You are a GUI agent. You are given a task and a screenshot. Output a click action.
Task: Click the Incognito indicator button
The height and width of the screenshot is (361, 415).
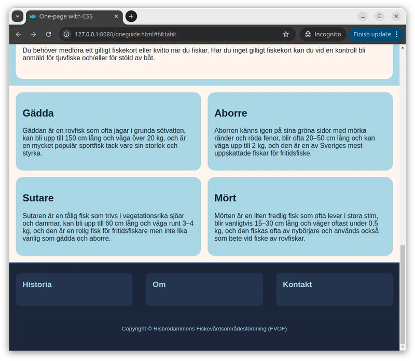pyautogui.click(x=324, y=34)
